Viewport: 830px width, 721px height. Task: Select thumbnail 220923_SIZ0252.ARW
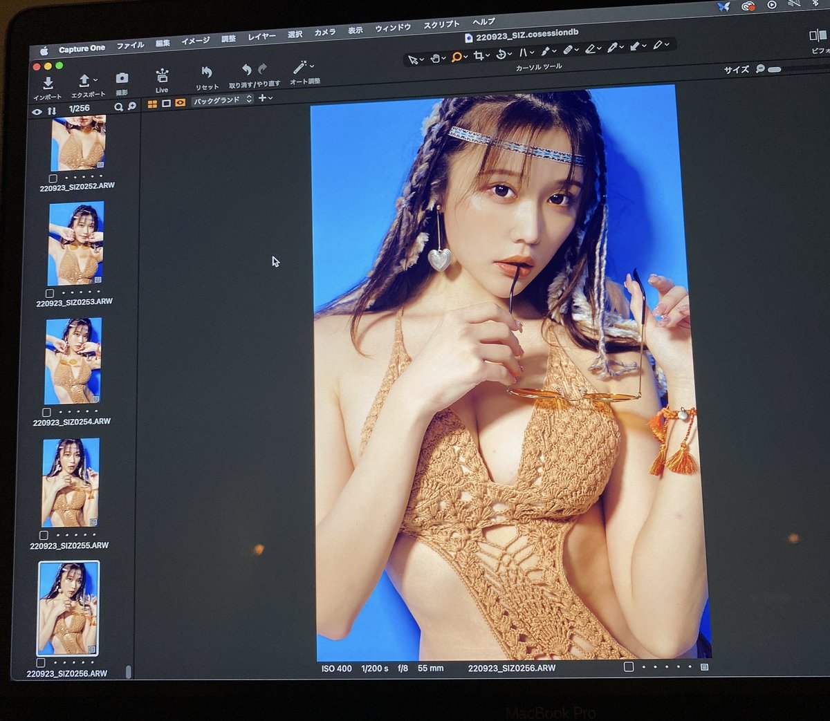coord(79,144)
